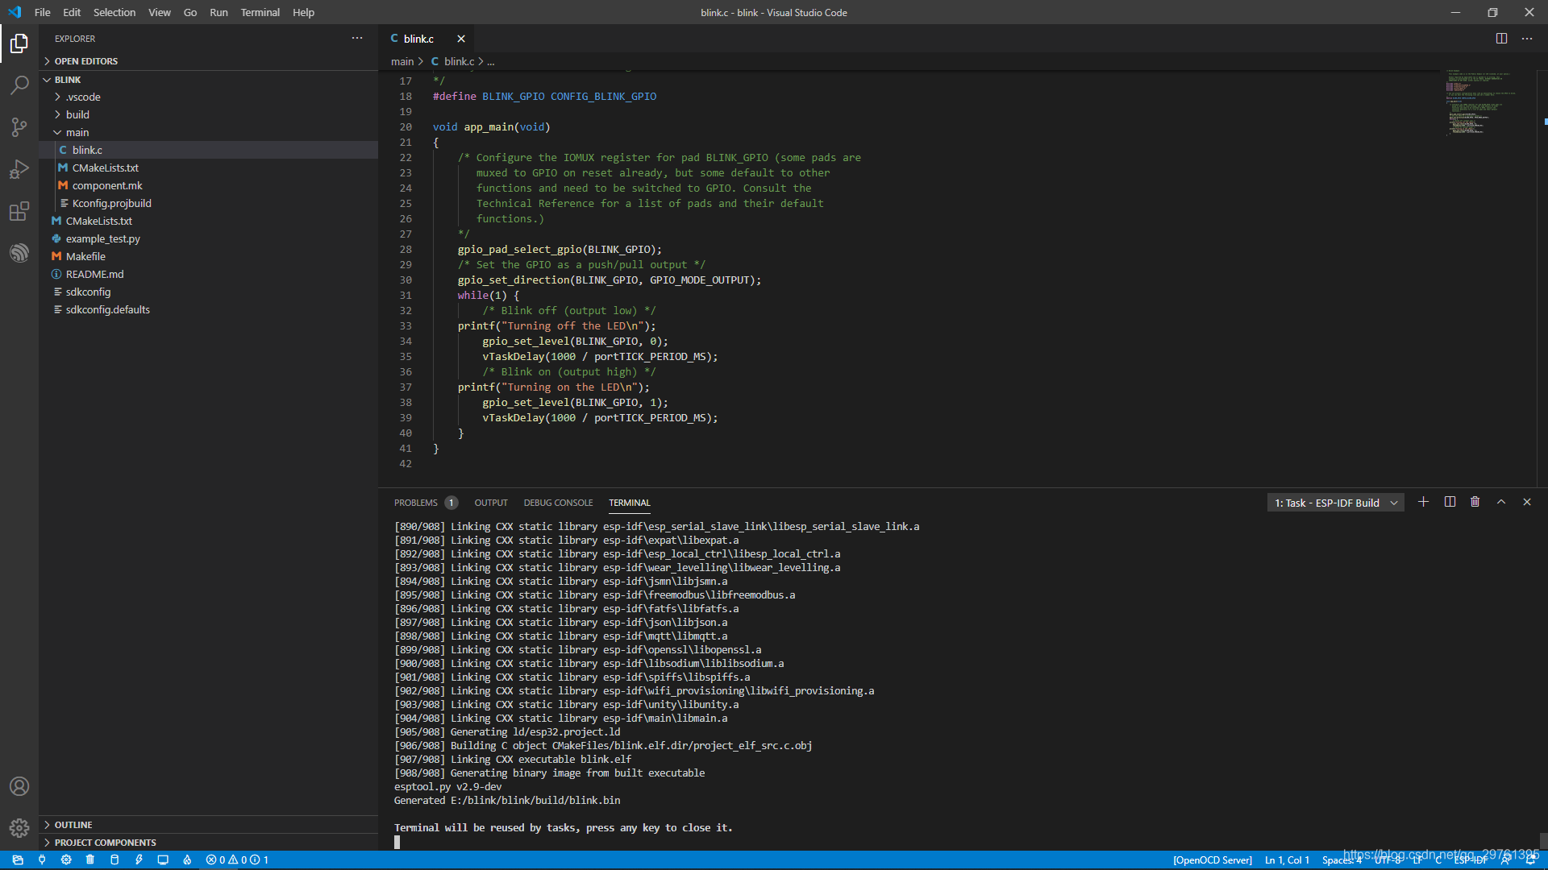Viewport: 1548px width, 870px height.
Task: Maximize the terminal panel size
Action: (x=1501, y=502)
